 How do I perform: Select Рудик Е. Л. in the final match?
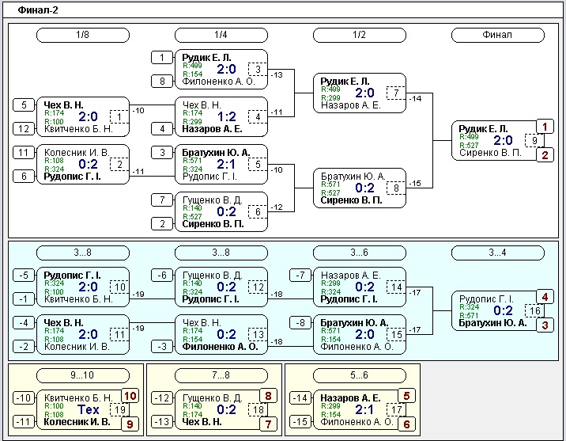click(x=483, y=129)
